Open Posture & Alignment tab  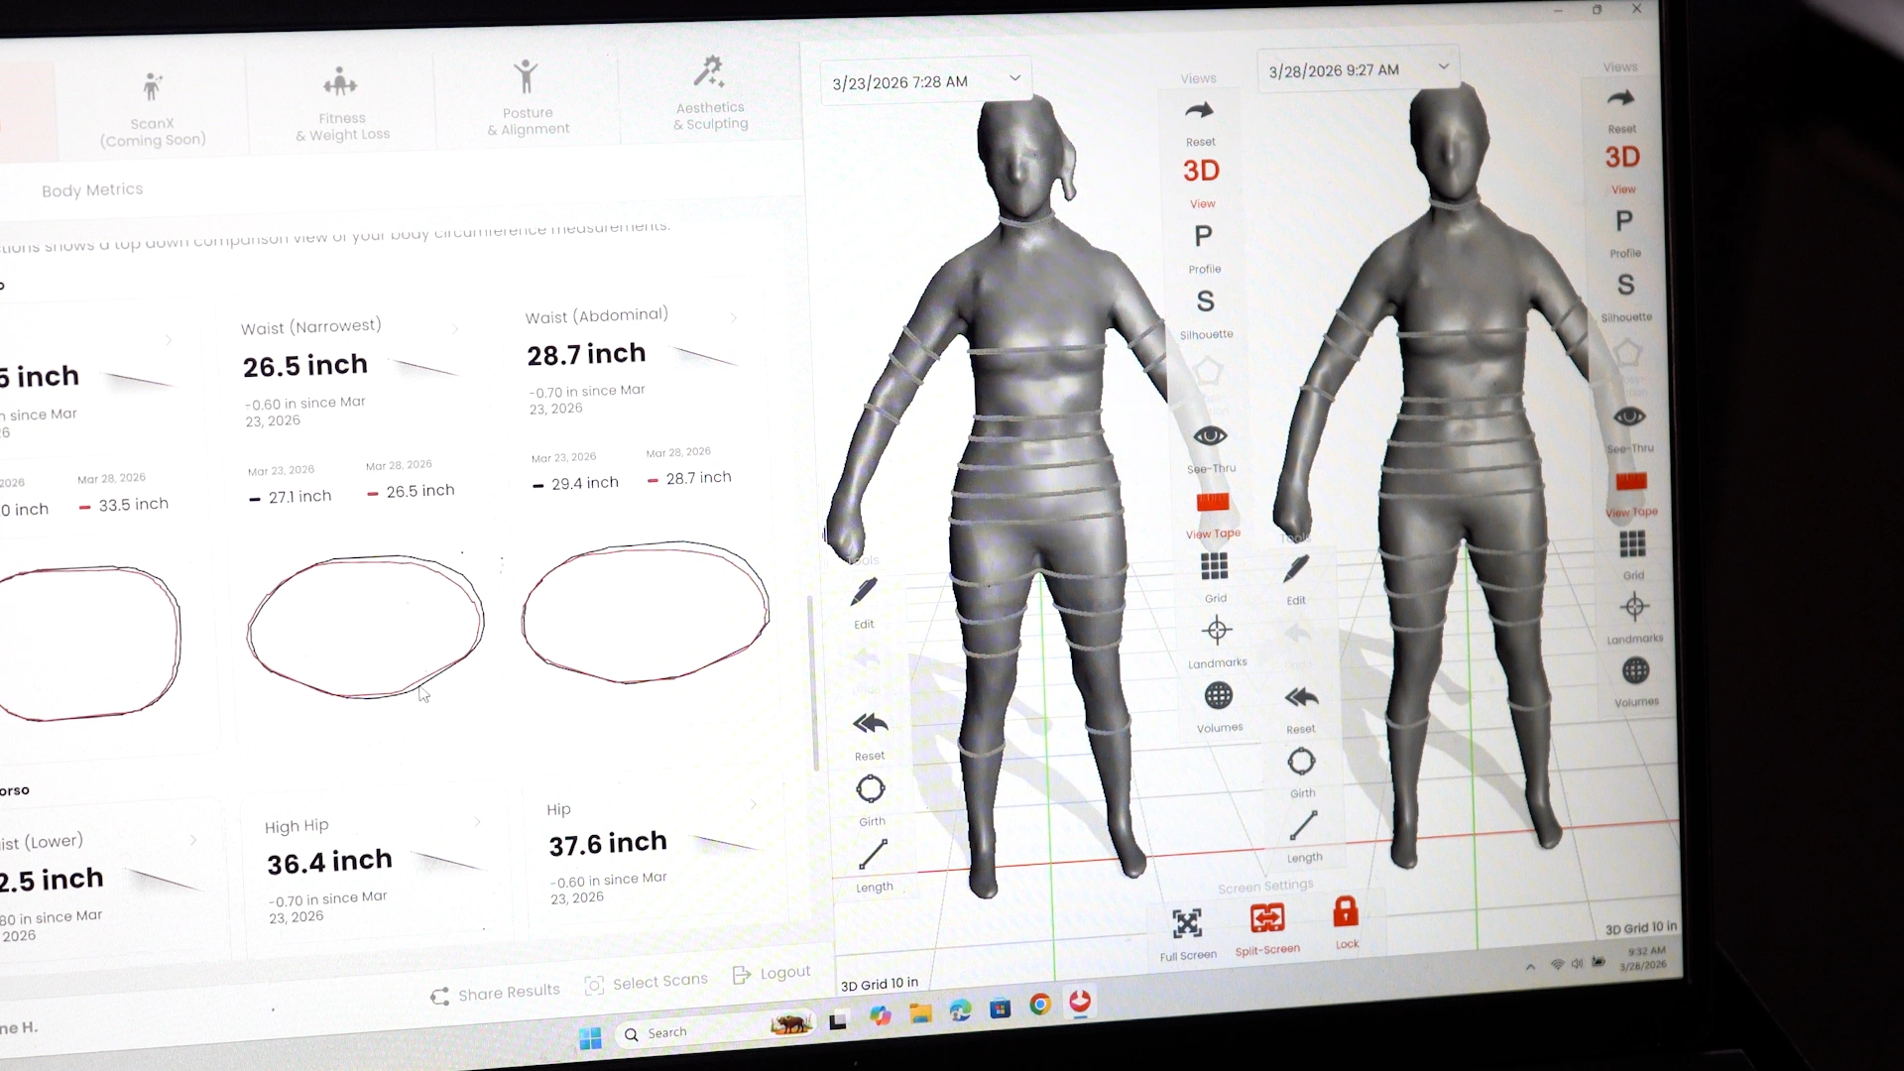click(528, 97)
